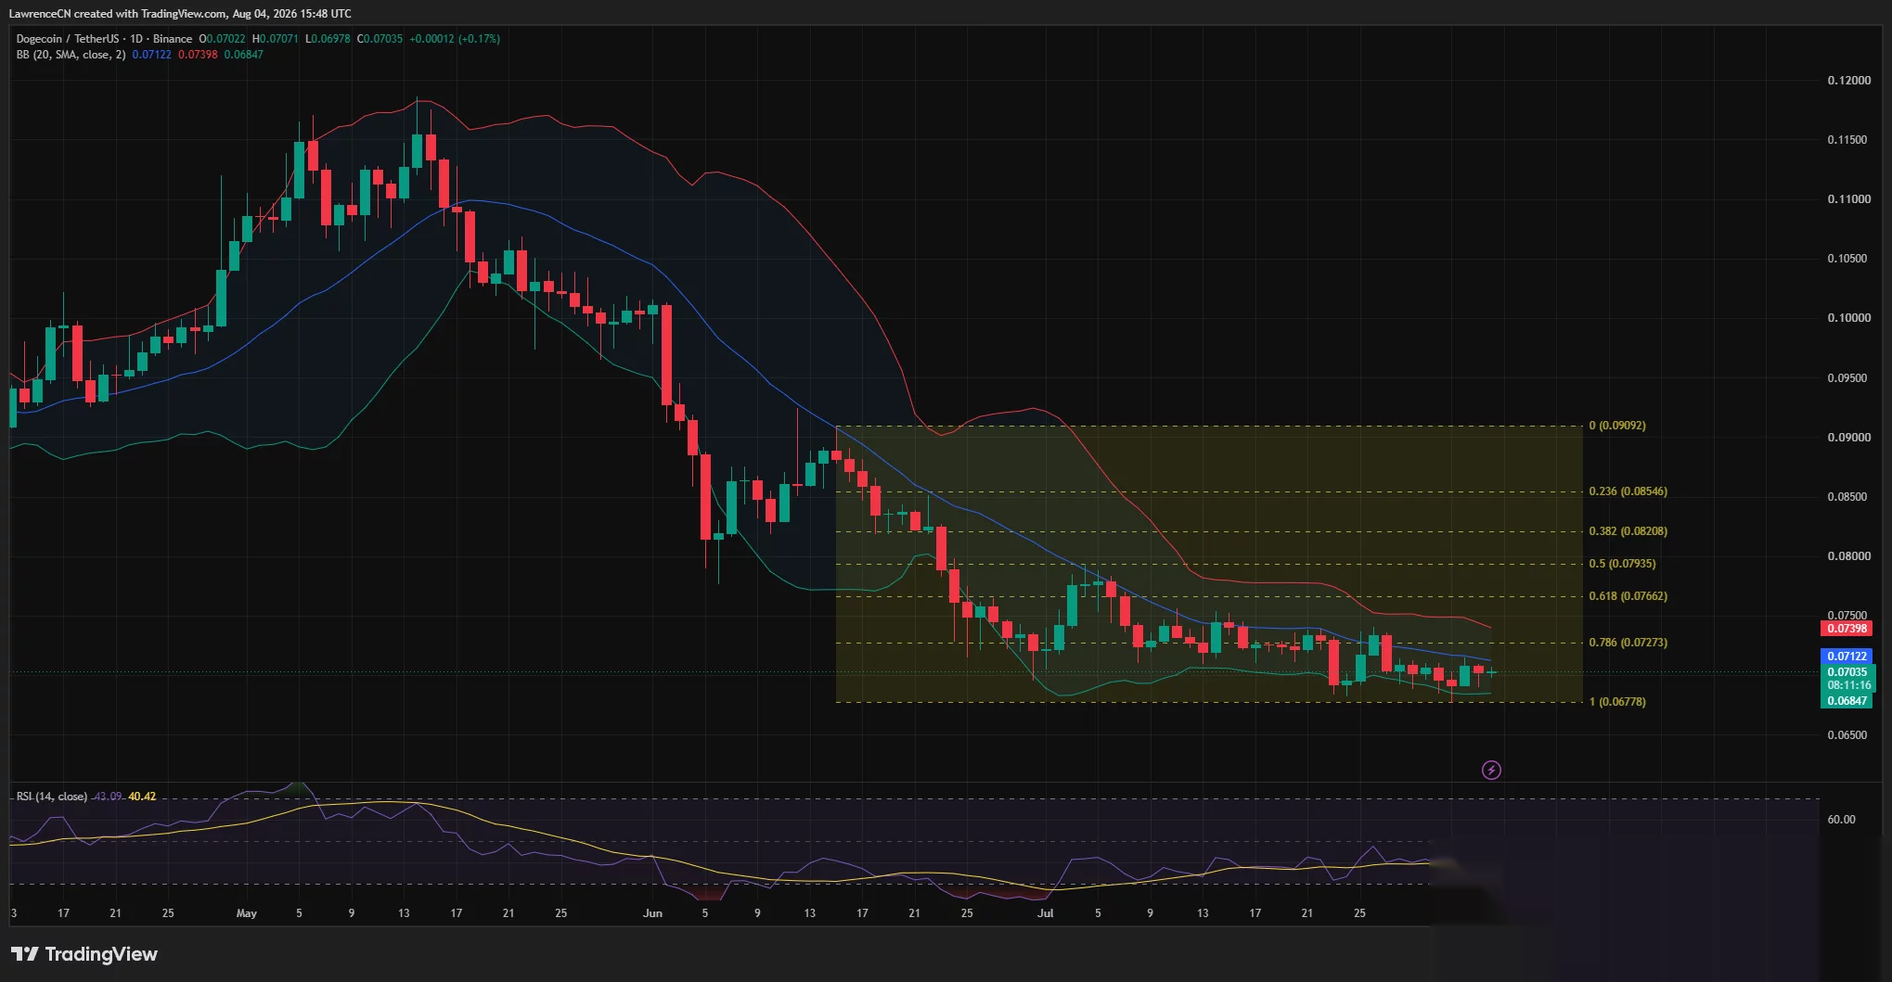
Task: Click the price change +0.00012 (+0.17%)
Action: [455, 39]
